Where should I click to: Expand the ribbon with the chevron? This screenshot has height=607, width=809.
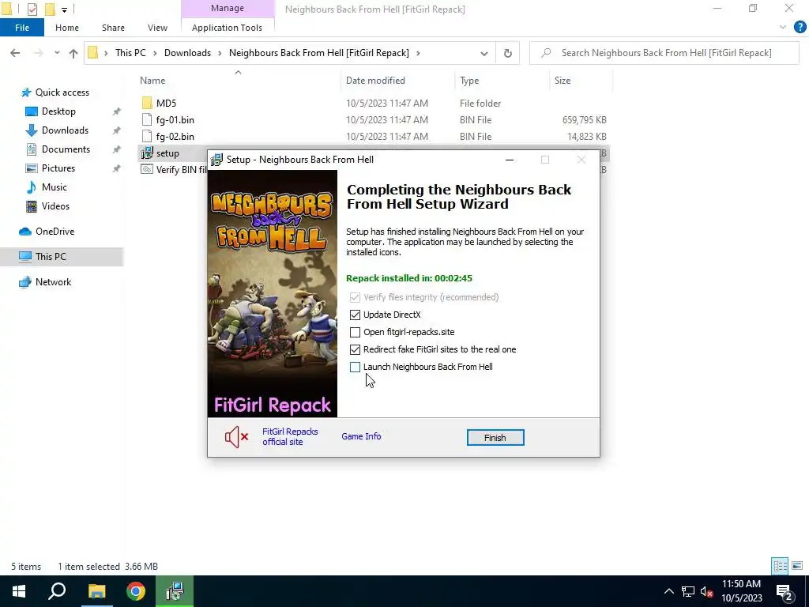click(783, 28)
